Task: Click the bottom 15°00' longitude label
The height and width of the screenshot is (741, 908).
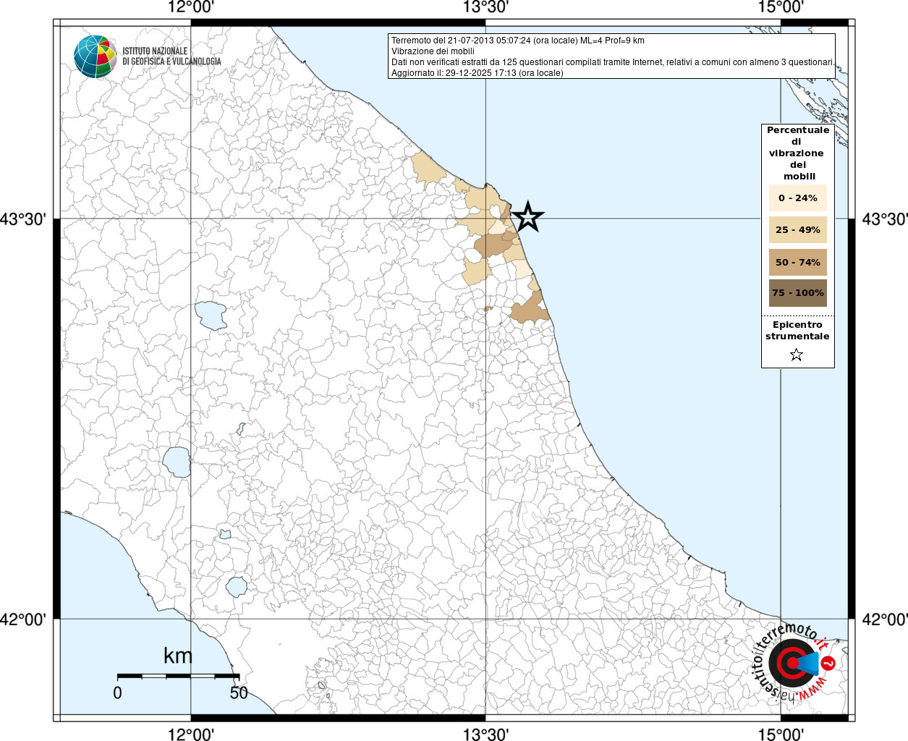Action: click(781, 734)
